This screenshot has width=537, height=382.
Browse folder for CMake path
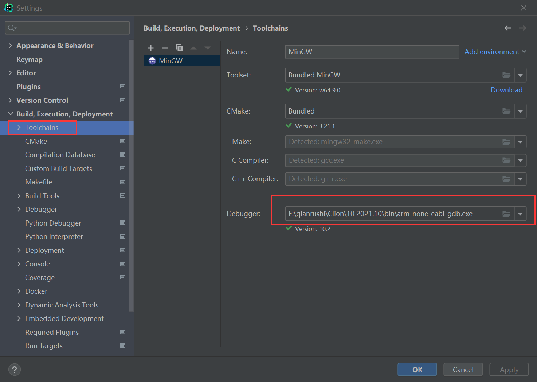(x=506, y=111)
